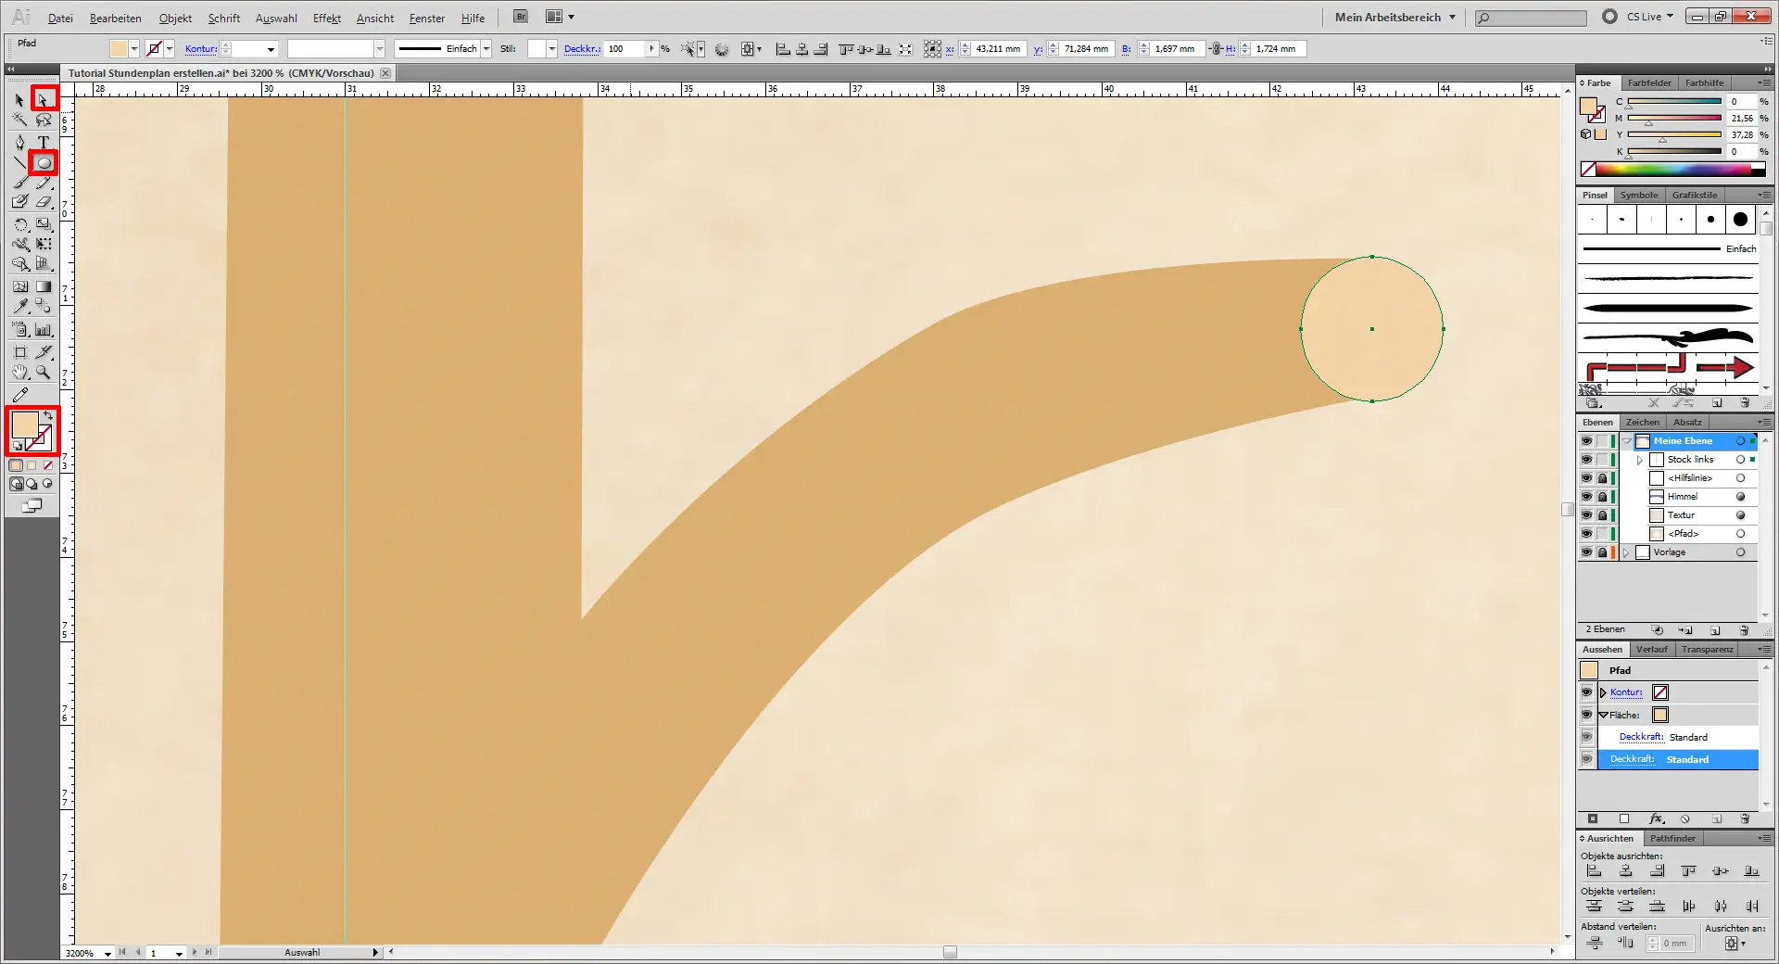Viewport: 1779px width, 964px height.
Task: Select the Ellipse tool
Action: point(43,163)
